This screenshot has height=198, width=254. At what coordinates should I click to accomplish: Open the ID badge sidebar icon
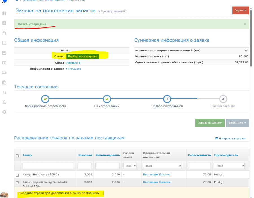[x=4, y=82]
